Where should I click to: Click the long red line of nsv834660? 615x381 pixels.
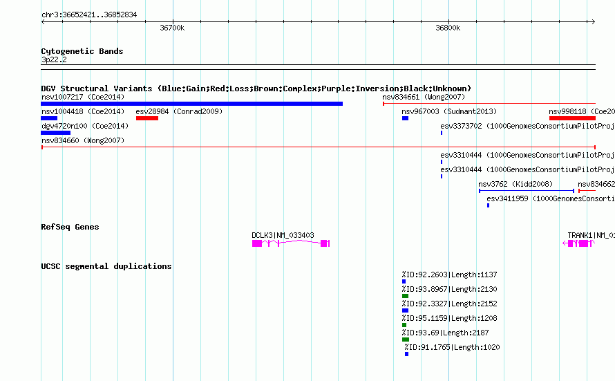pyautogui.click(x=319, y=147)
